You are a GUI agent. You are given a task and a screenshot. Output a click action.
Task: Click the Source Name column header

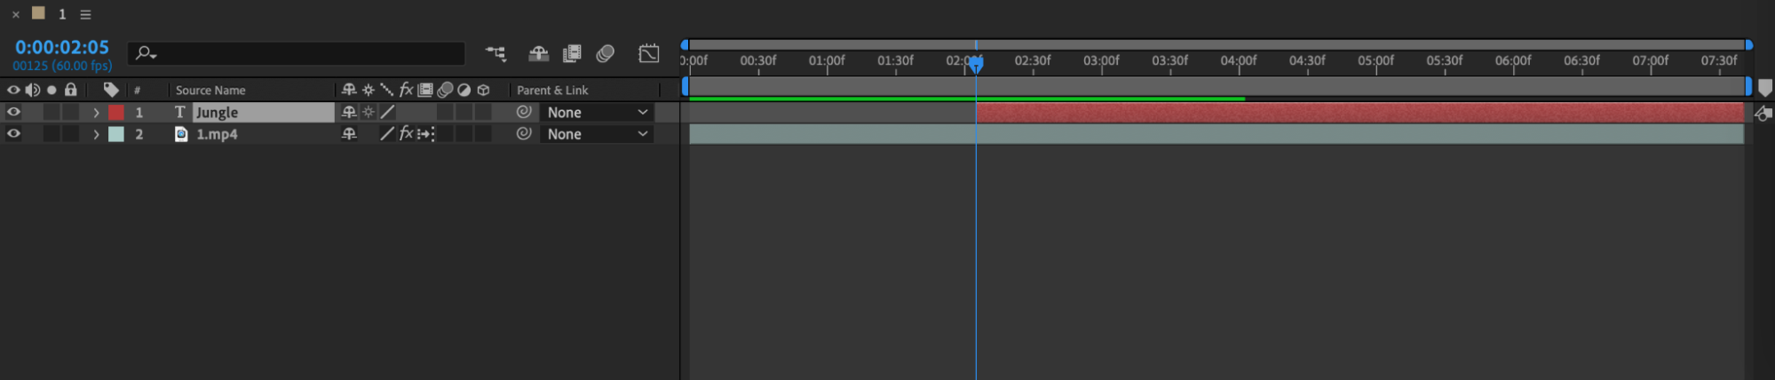coord(210,90)
